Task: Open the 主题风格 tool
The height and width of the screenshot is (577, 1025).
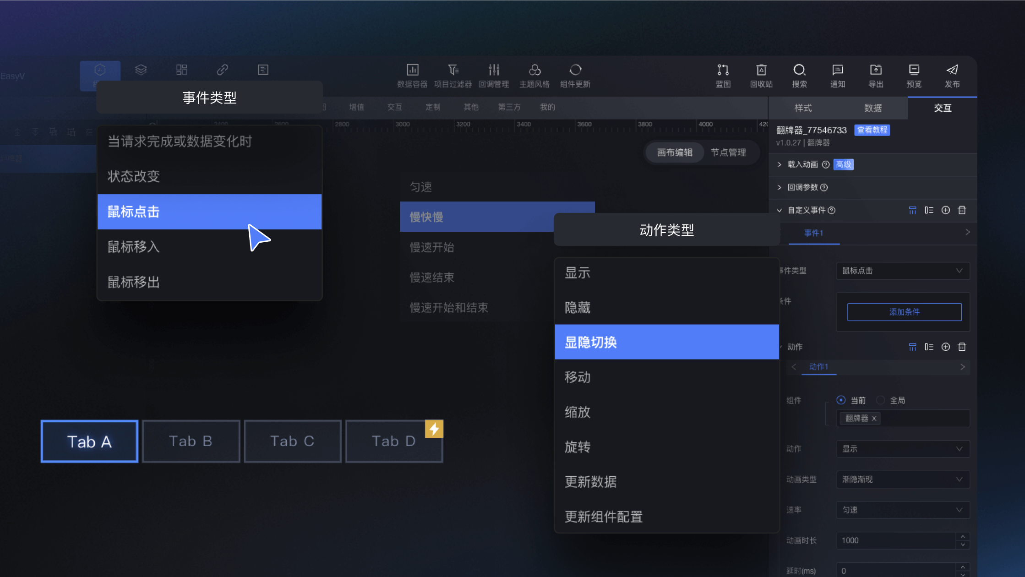Action: [x=534, y=76]
